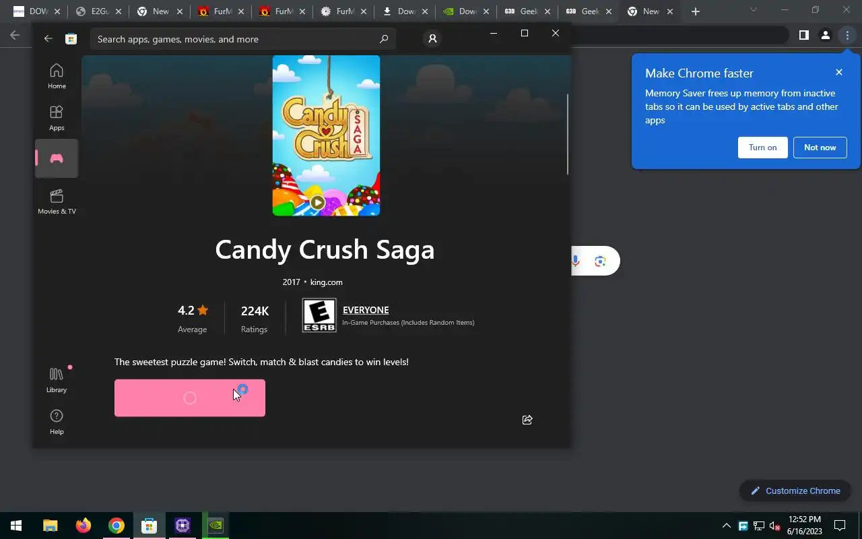
Task: Launch Firefox from taskbar
Action: (x=84, y=526)
